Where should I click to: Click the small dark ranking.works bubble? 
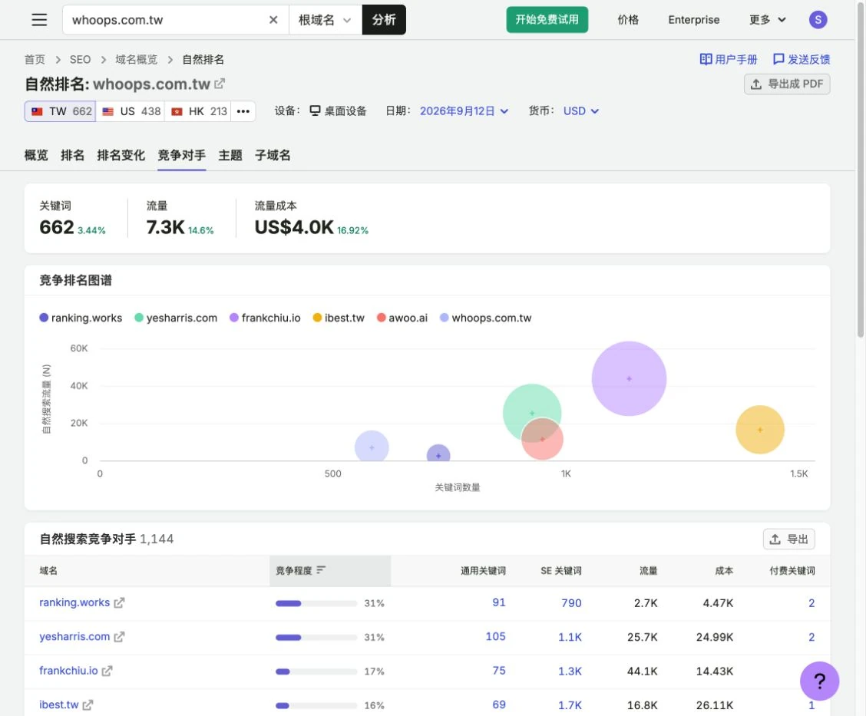tap(438, 455)
